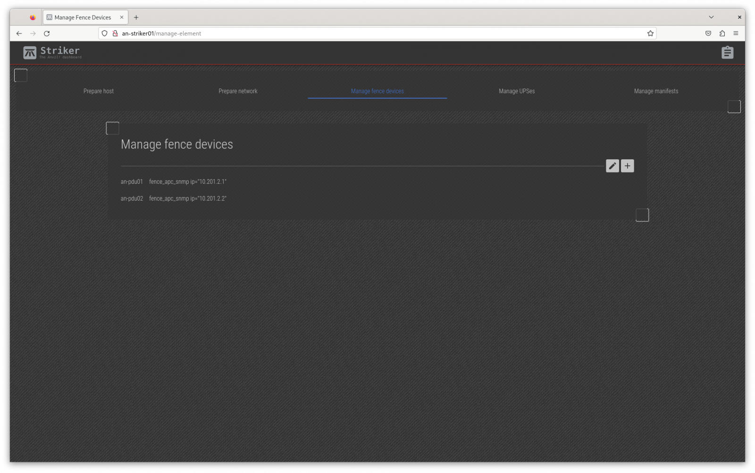Open the Manage UPSes tab
Image resolution: width=755 pixels, height=473 pixels.
(517, 91)
